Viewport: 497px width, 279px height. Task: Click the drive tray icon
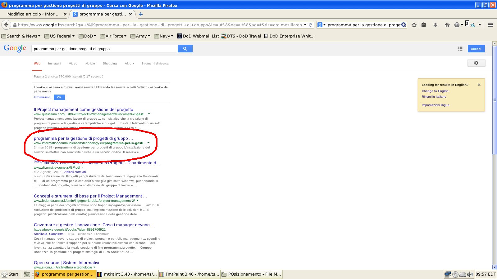click(463, 274)
